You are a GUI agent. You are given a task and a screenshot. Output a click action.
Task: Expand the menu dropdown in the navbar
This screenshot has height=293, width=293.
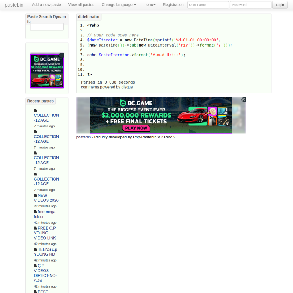coord(149,5)
